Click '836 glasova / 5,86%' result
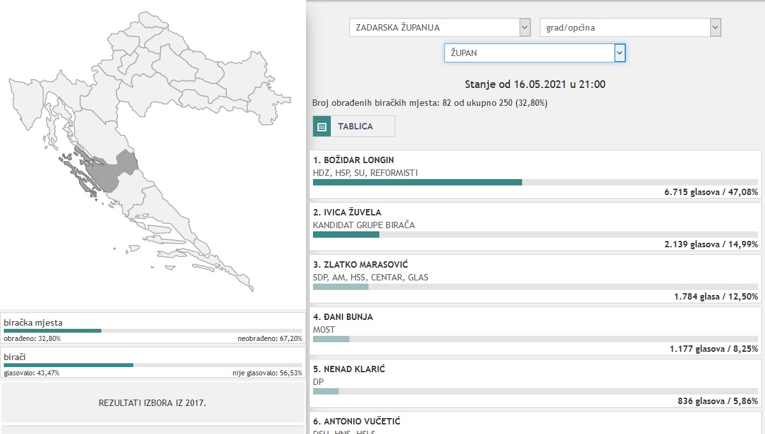Image resolution: width=765 pixels, height=434 pixels. pos(718,401)
